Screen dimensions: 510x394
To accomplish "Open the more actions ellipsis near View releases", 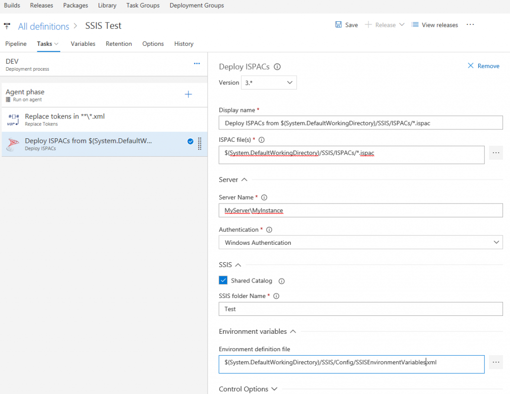I will [470, 24].
